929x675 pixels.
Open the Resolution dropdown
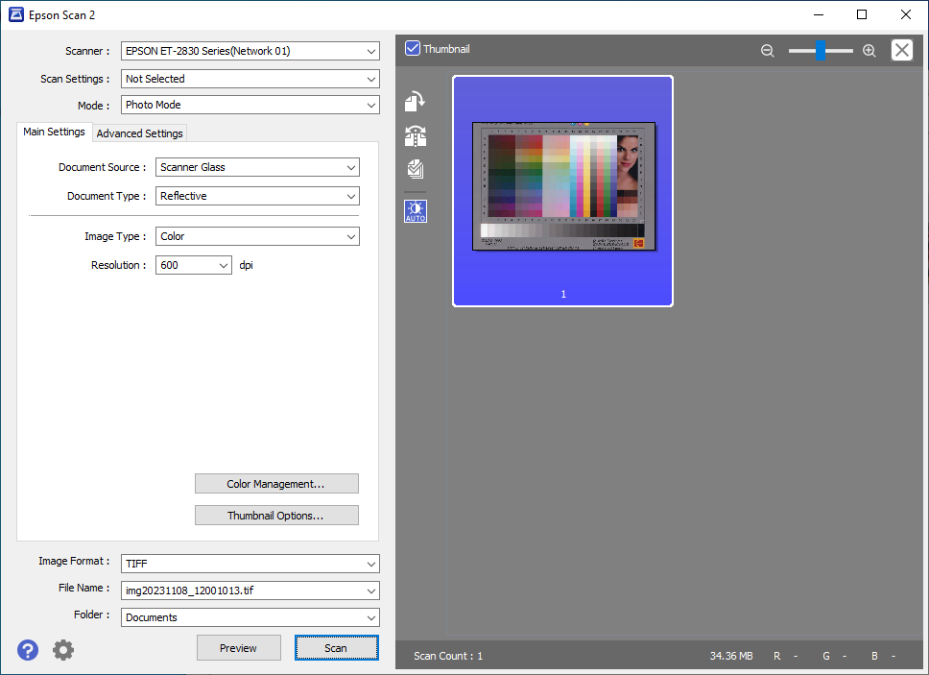pyautogui.click(x=193, y=265)
